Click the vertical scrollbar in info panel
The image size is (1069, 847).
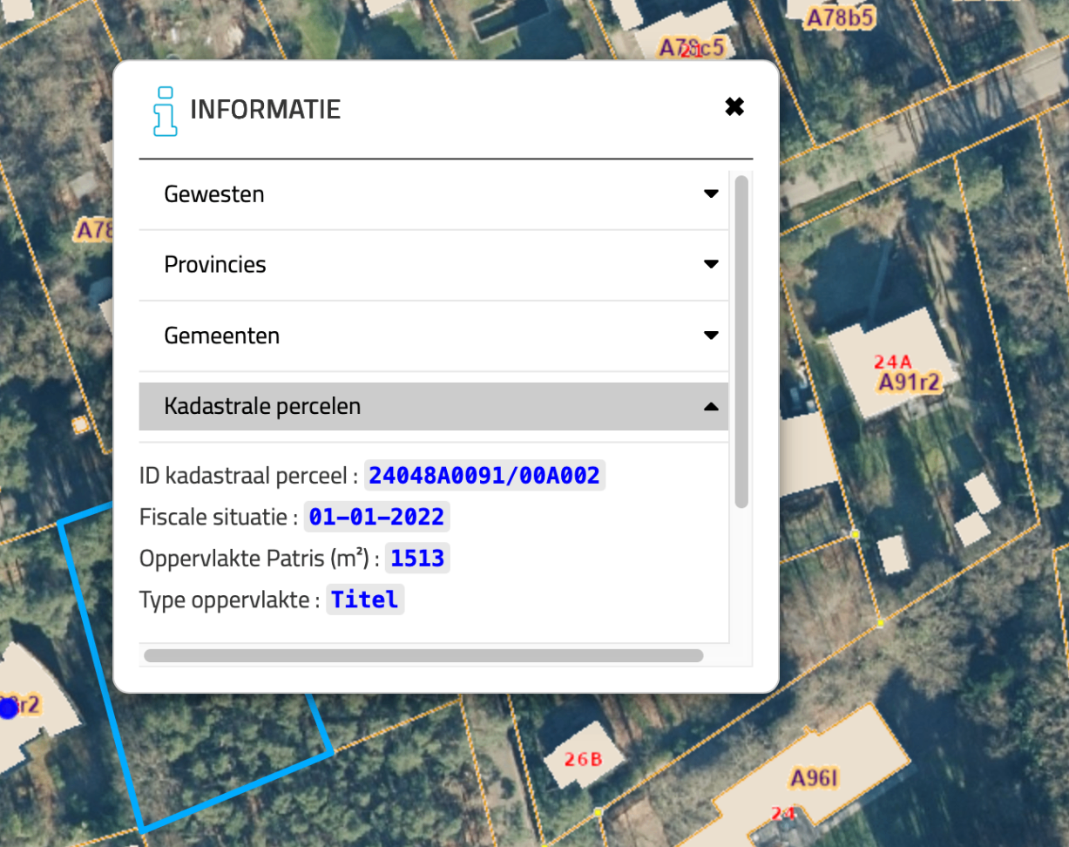coord(741,342)
